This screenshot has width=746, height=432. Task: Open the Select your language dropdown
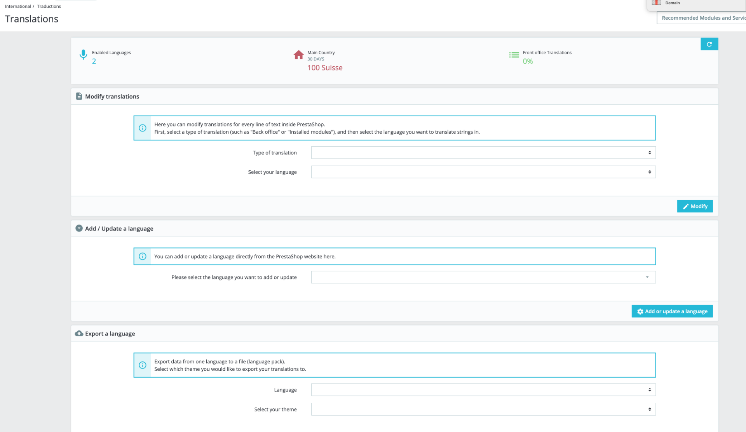483,172
